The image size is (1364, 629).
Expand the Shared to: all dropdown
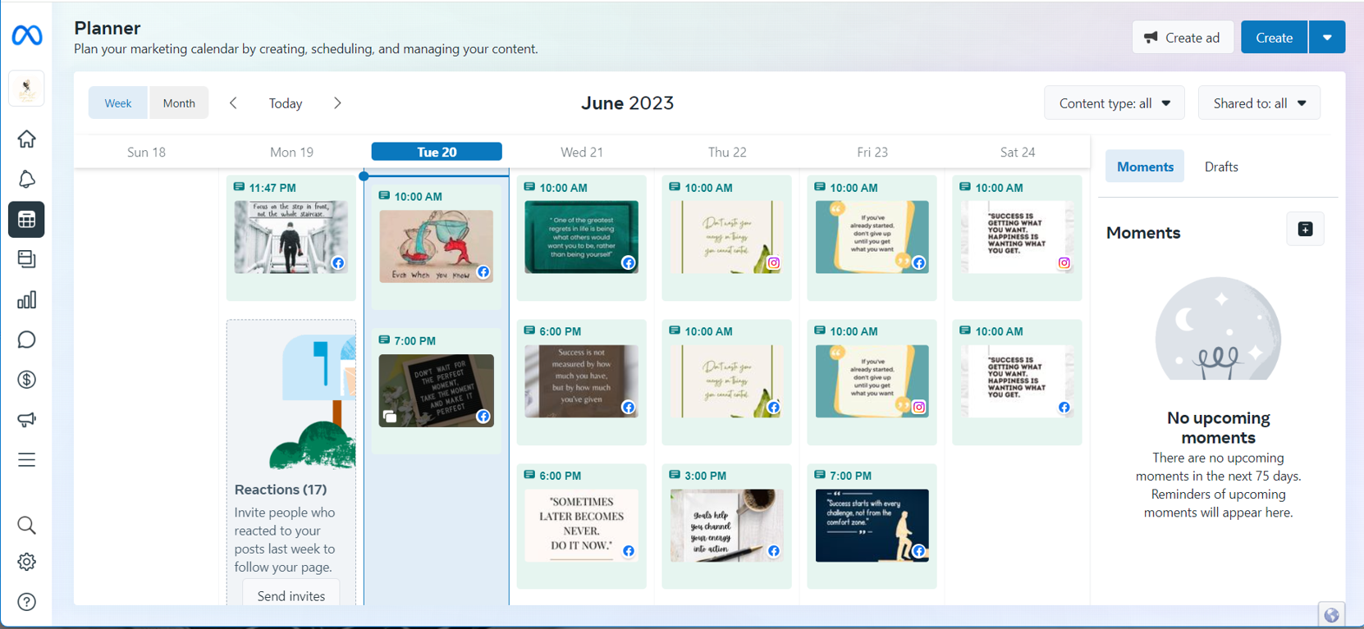(x=1259, y=103)
